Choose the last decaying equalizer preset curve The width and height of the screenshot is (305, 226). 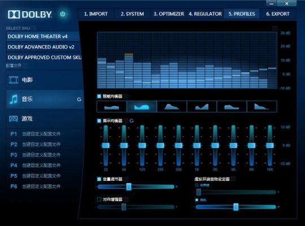pyautogui.click(x=262, y=106)
